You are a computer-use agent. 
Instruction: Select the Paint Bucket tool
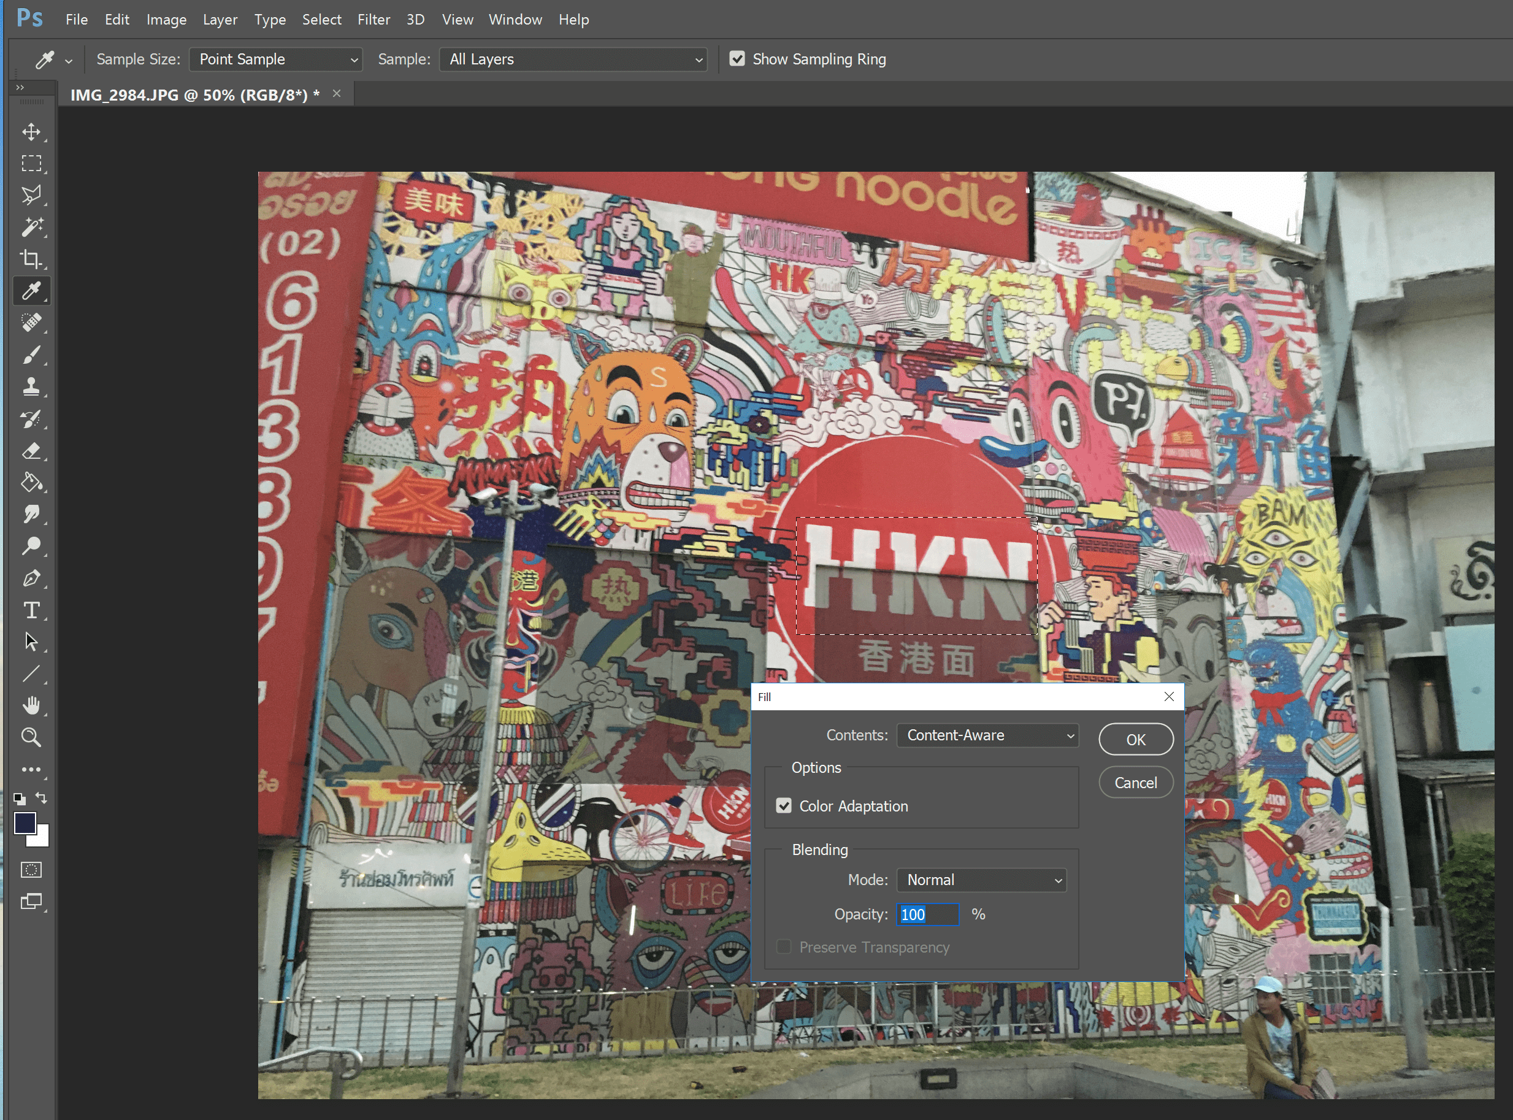coord(31,483)
